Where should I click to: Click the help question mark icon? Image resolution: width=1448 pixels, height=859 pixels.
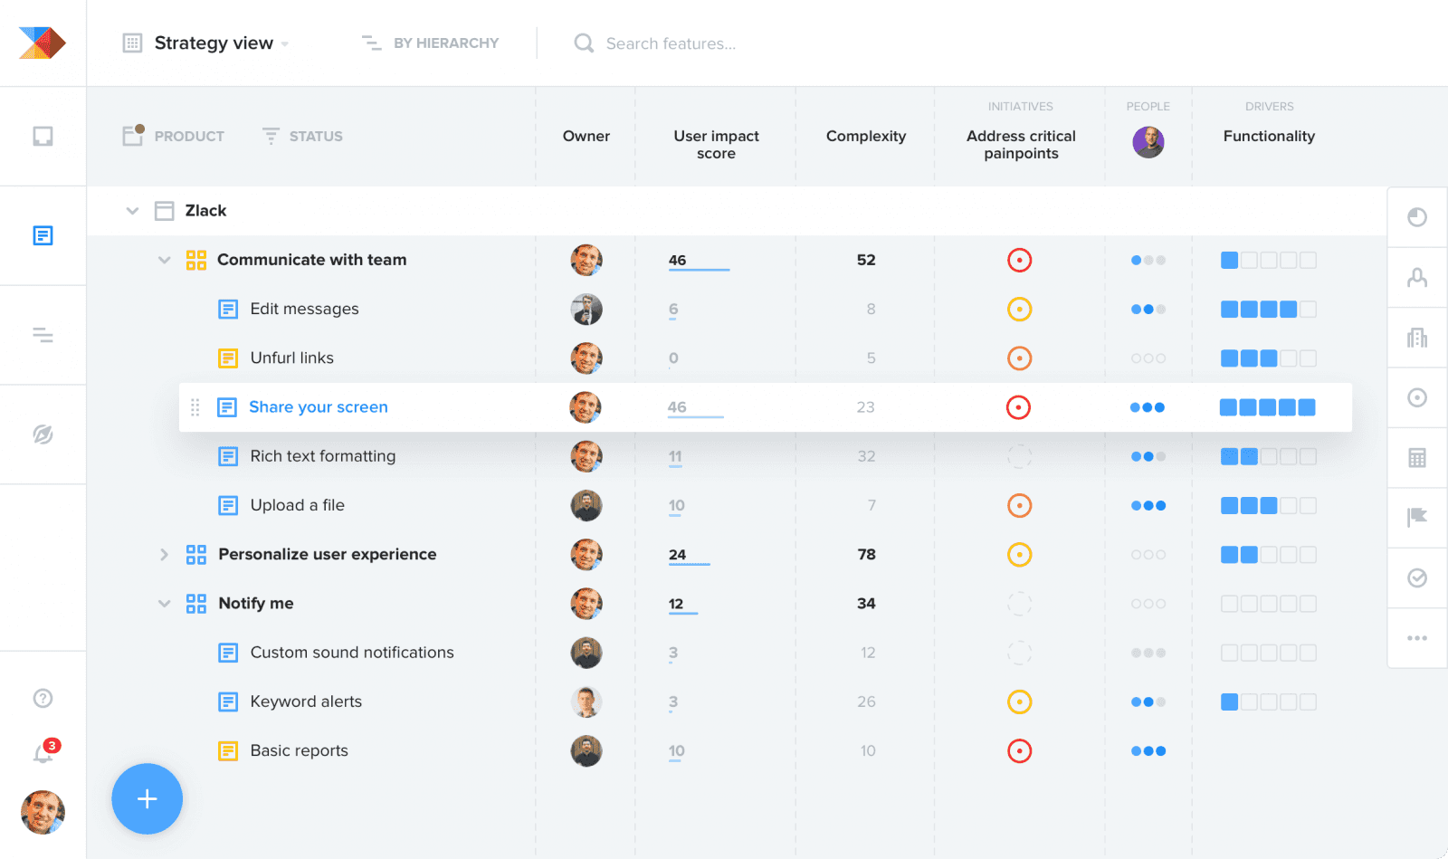(x=43, y=697)
